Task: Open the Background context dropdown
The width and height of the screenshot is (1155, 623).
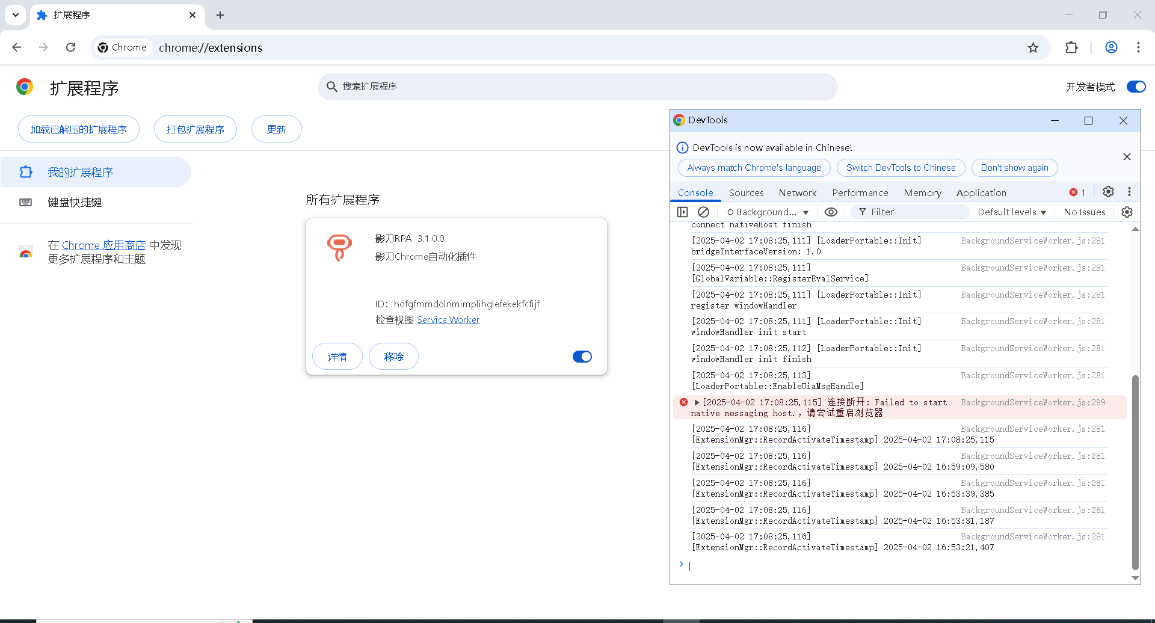Action: point(768,212)
